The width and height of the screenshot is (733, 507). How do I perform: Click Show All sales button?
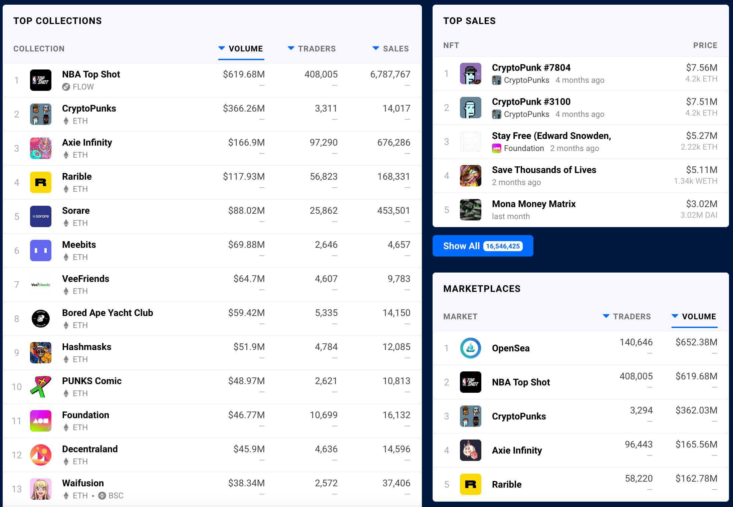click(x=482, y=246)
